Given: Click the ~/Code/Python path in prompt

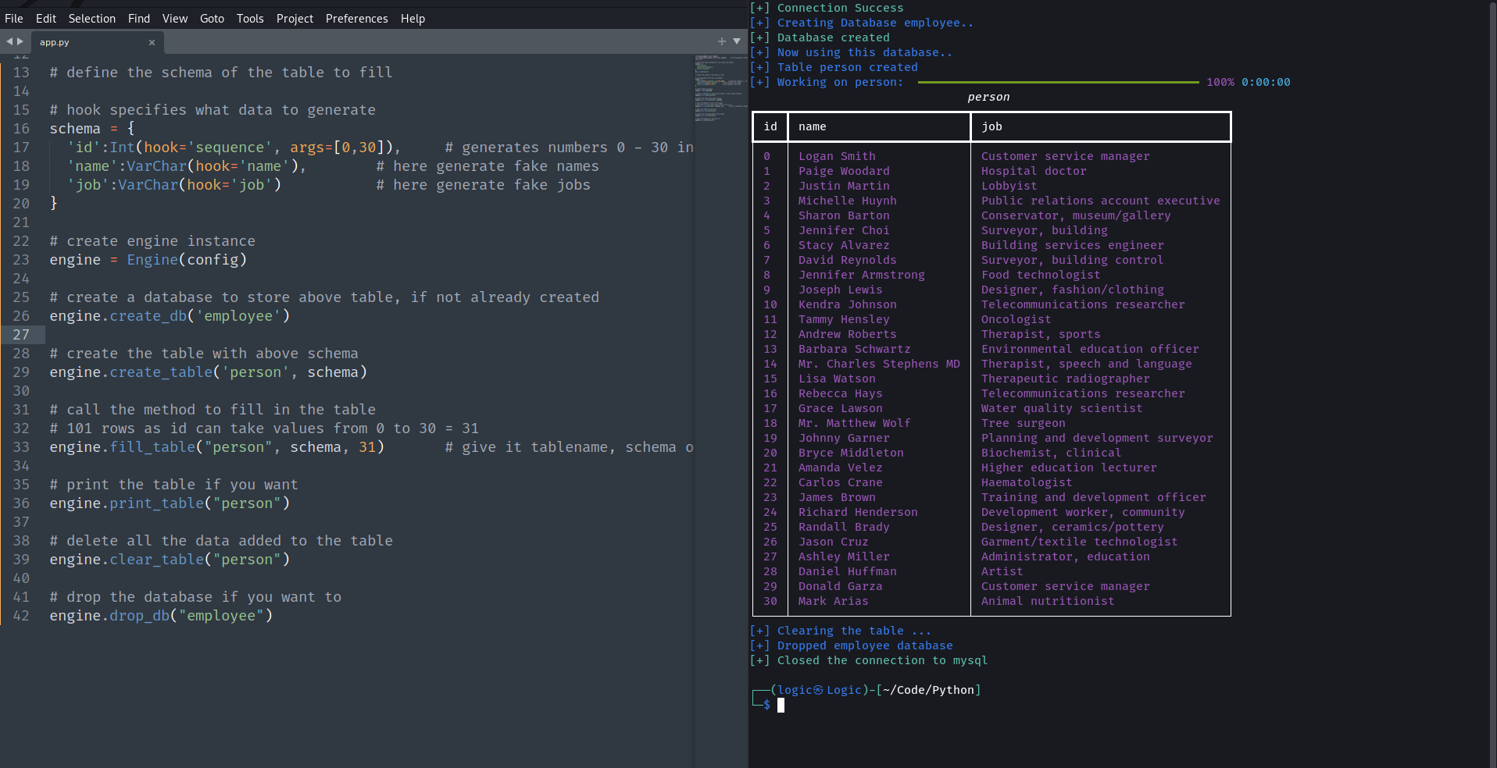Looking at the screenshot, I should [x=928, y=690].
